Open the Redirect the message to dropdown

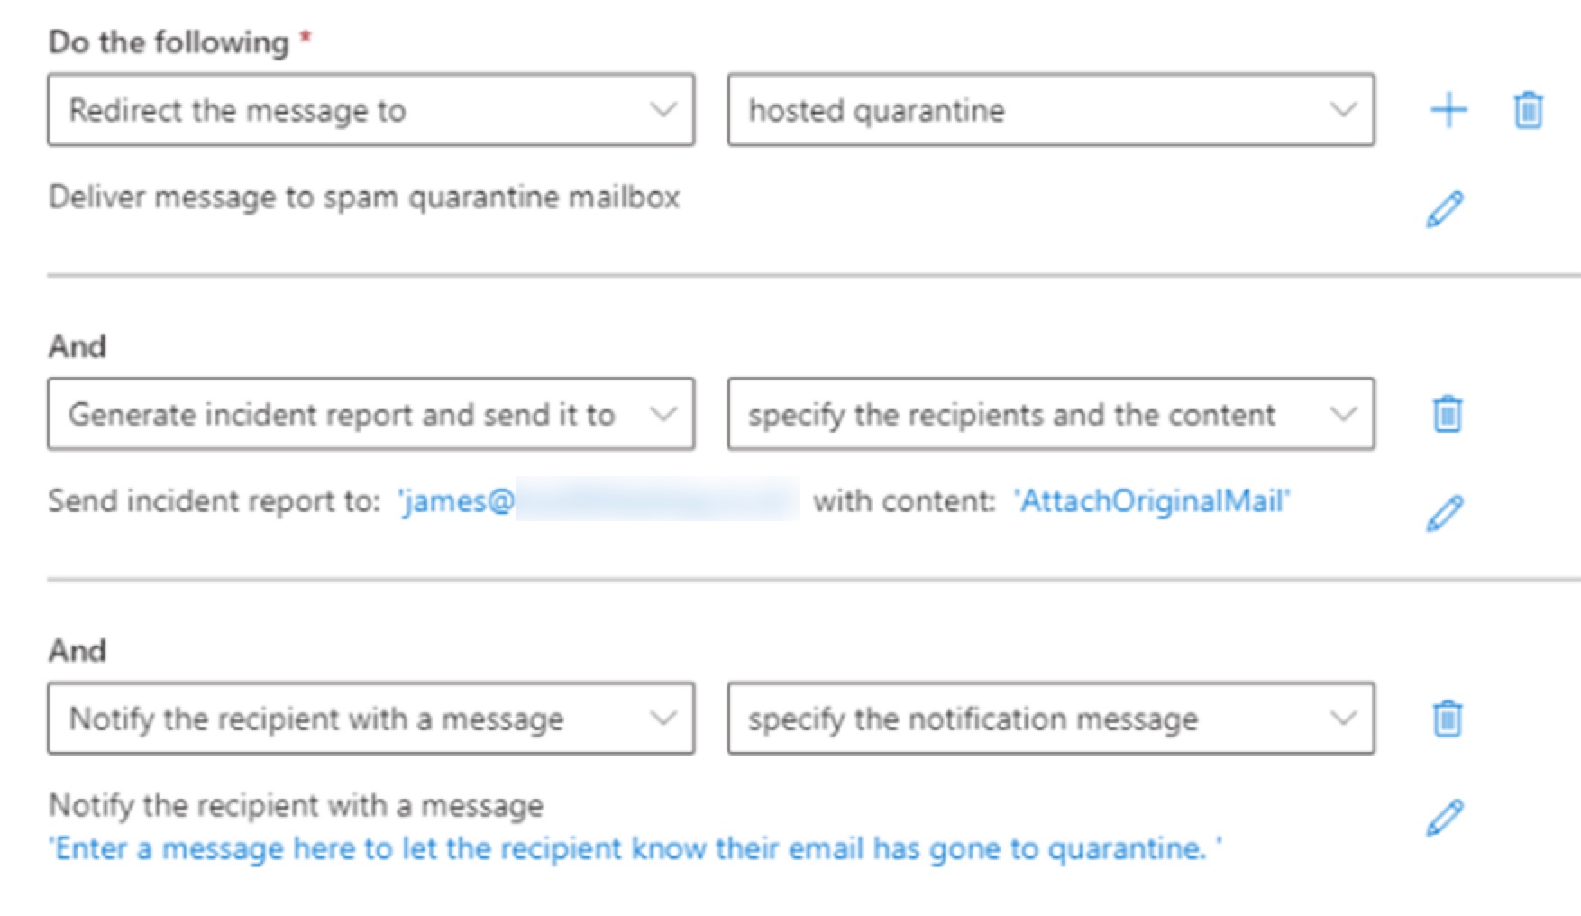click(371, 110)
